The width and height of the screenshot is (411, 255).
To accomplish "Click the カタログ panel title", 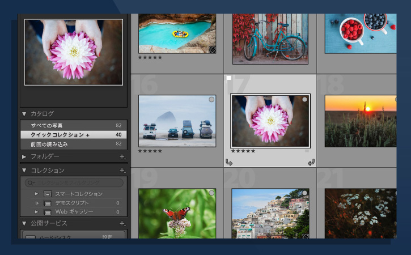I will pos(42,114).
